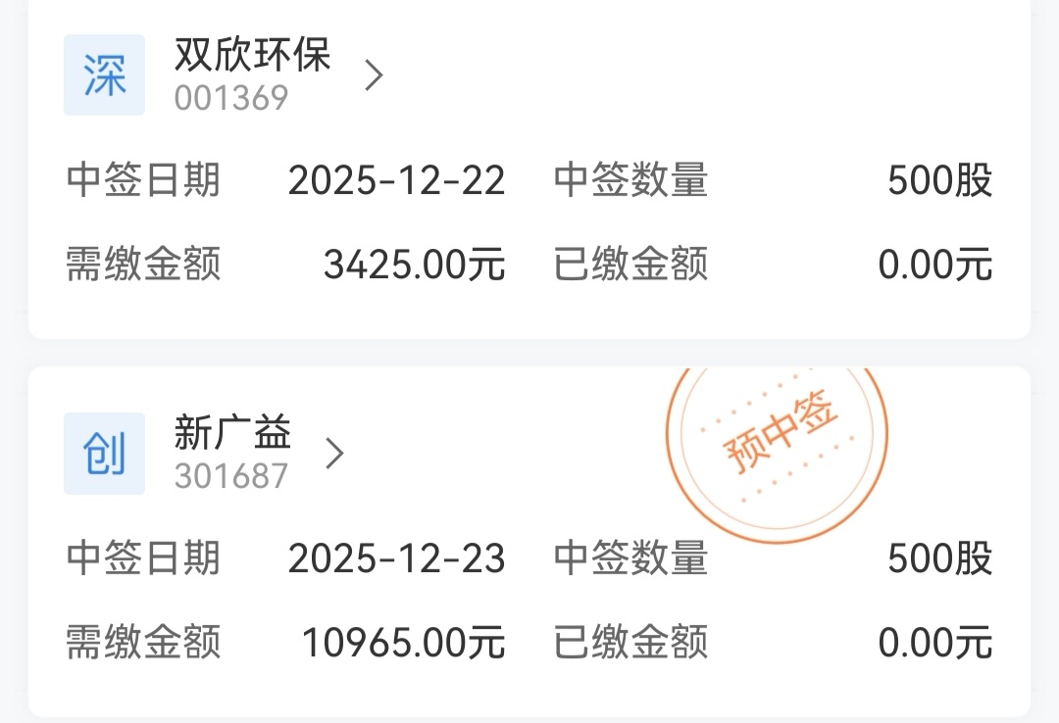This screenshot has width=1059, height=723.
Task: Tap the 创 market badge icon
Action: tap(104, 454)
